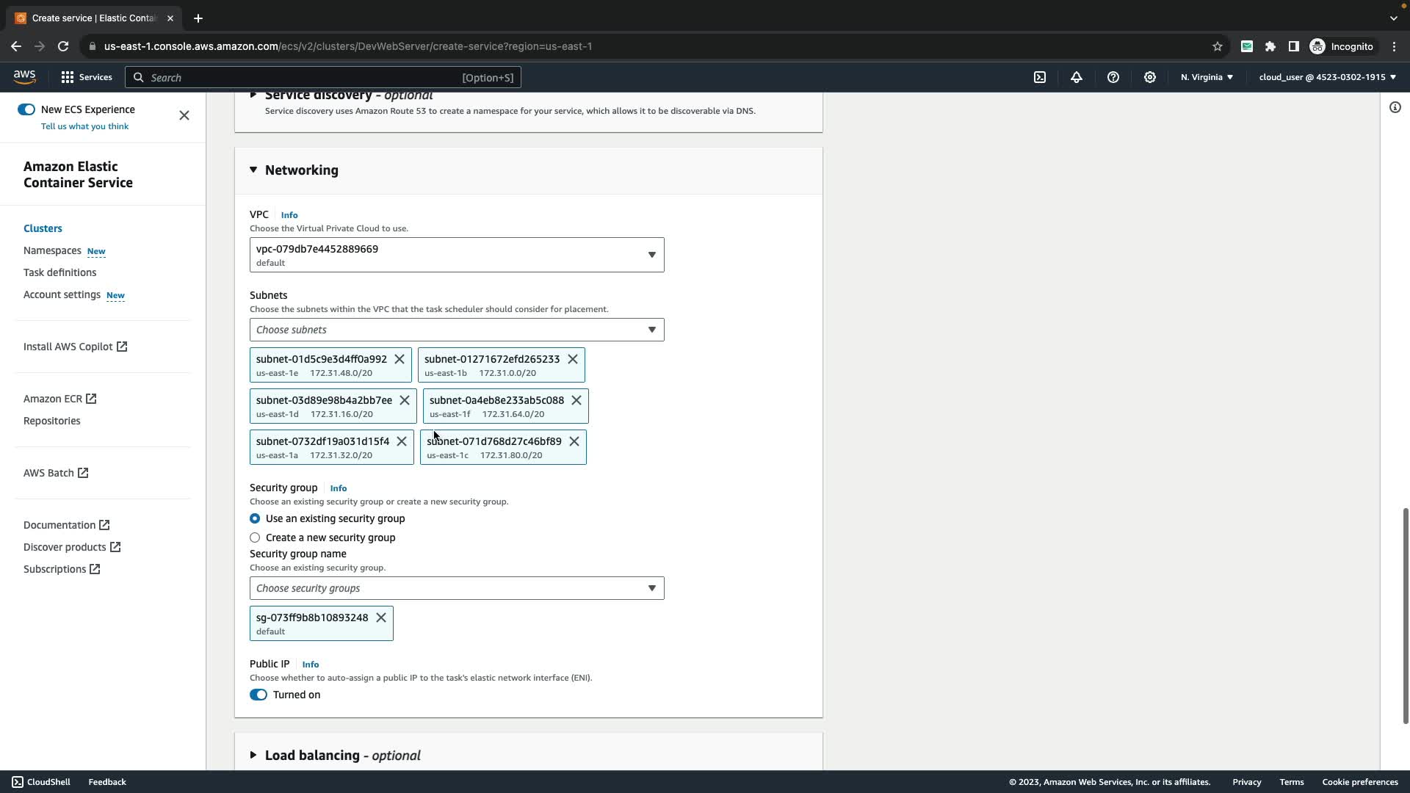Select Create a new security group
The width and height of the screenshot is (1410, 793).
255,537
